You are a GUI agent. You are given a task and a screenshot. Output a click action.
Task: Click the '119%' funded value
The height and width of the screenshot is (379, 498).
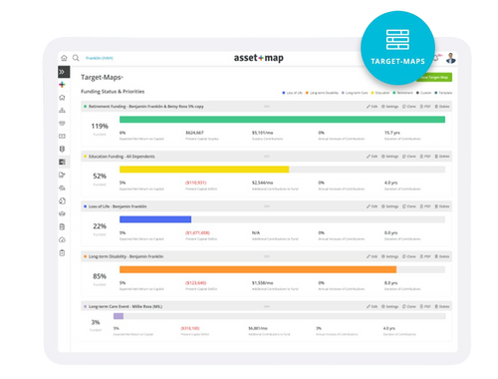[100, 127]
